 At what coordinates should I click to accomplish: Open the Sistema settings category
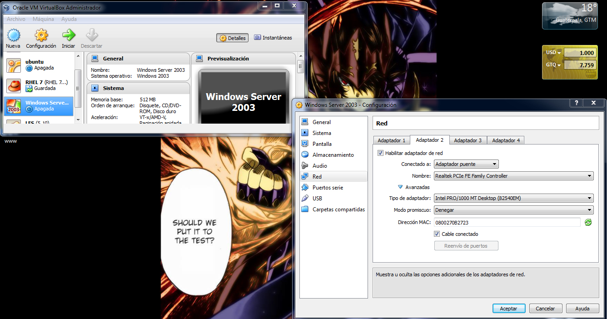pyautogui.click(x=333, y=133)
